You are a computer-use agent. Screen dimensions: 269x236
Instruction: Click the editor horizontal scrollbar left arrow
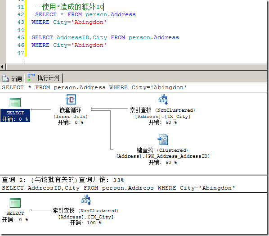point(2,67)
